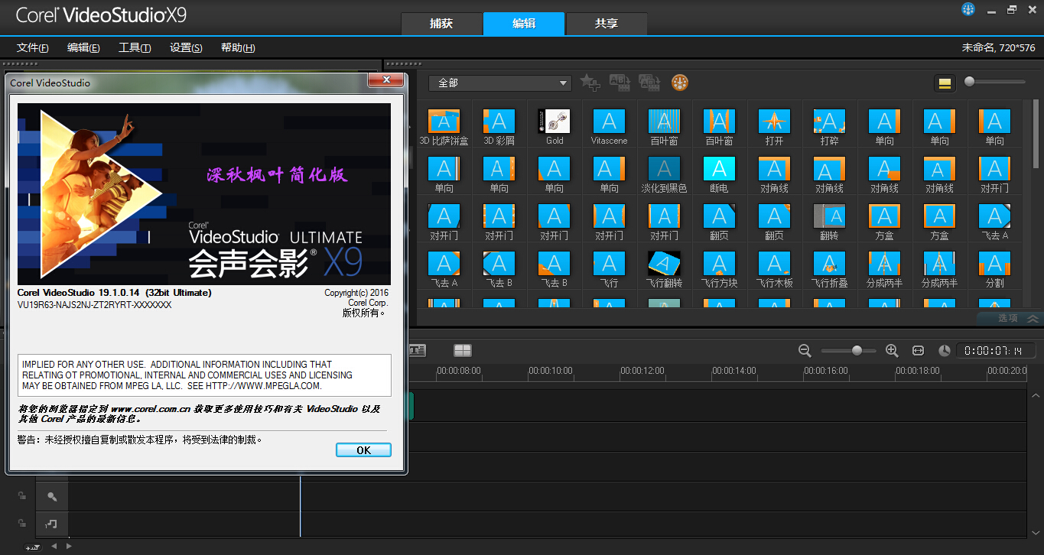This screenshot has width=1044, height=555.
Task: Click the www.corel.com.cn text in dialog
Action: (151, 409)
